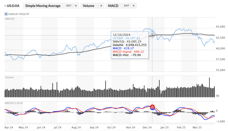Image resolution: width=228 pixels, height=131 pixels.
Task: Click the SMA(50) marker on the crosshair
Action: click(152, 36)
